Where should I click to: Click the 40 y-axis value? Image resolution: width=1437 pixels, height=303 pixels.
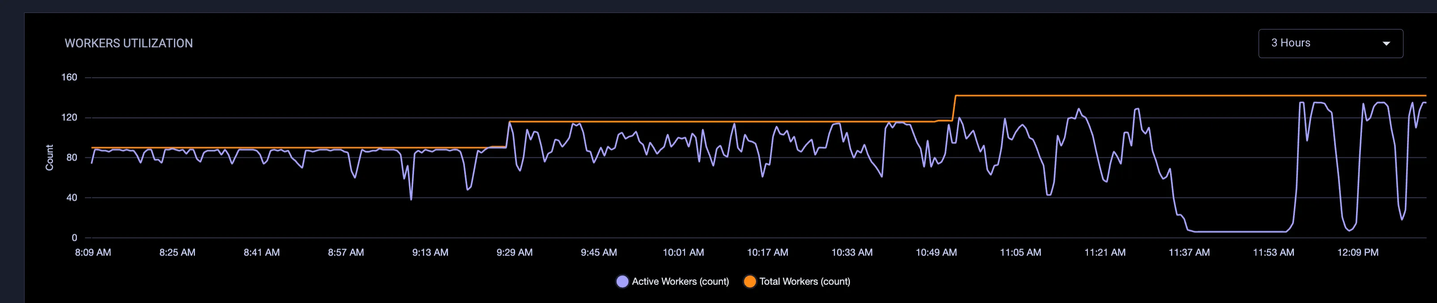coord(72,198)
